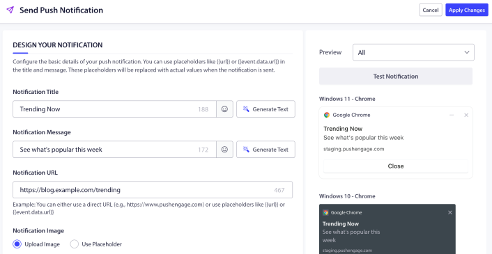
Task: Click Generate Text for Notification Title
Action: 266,109
